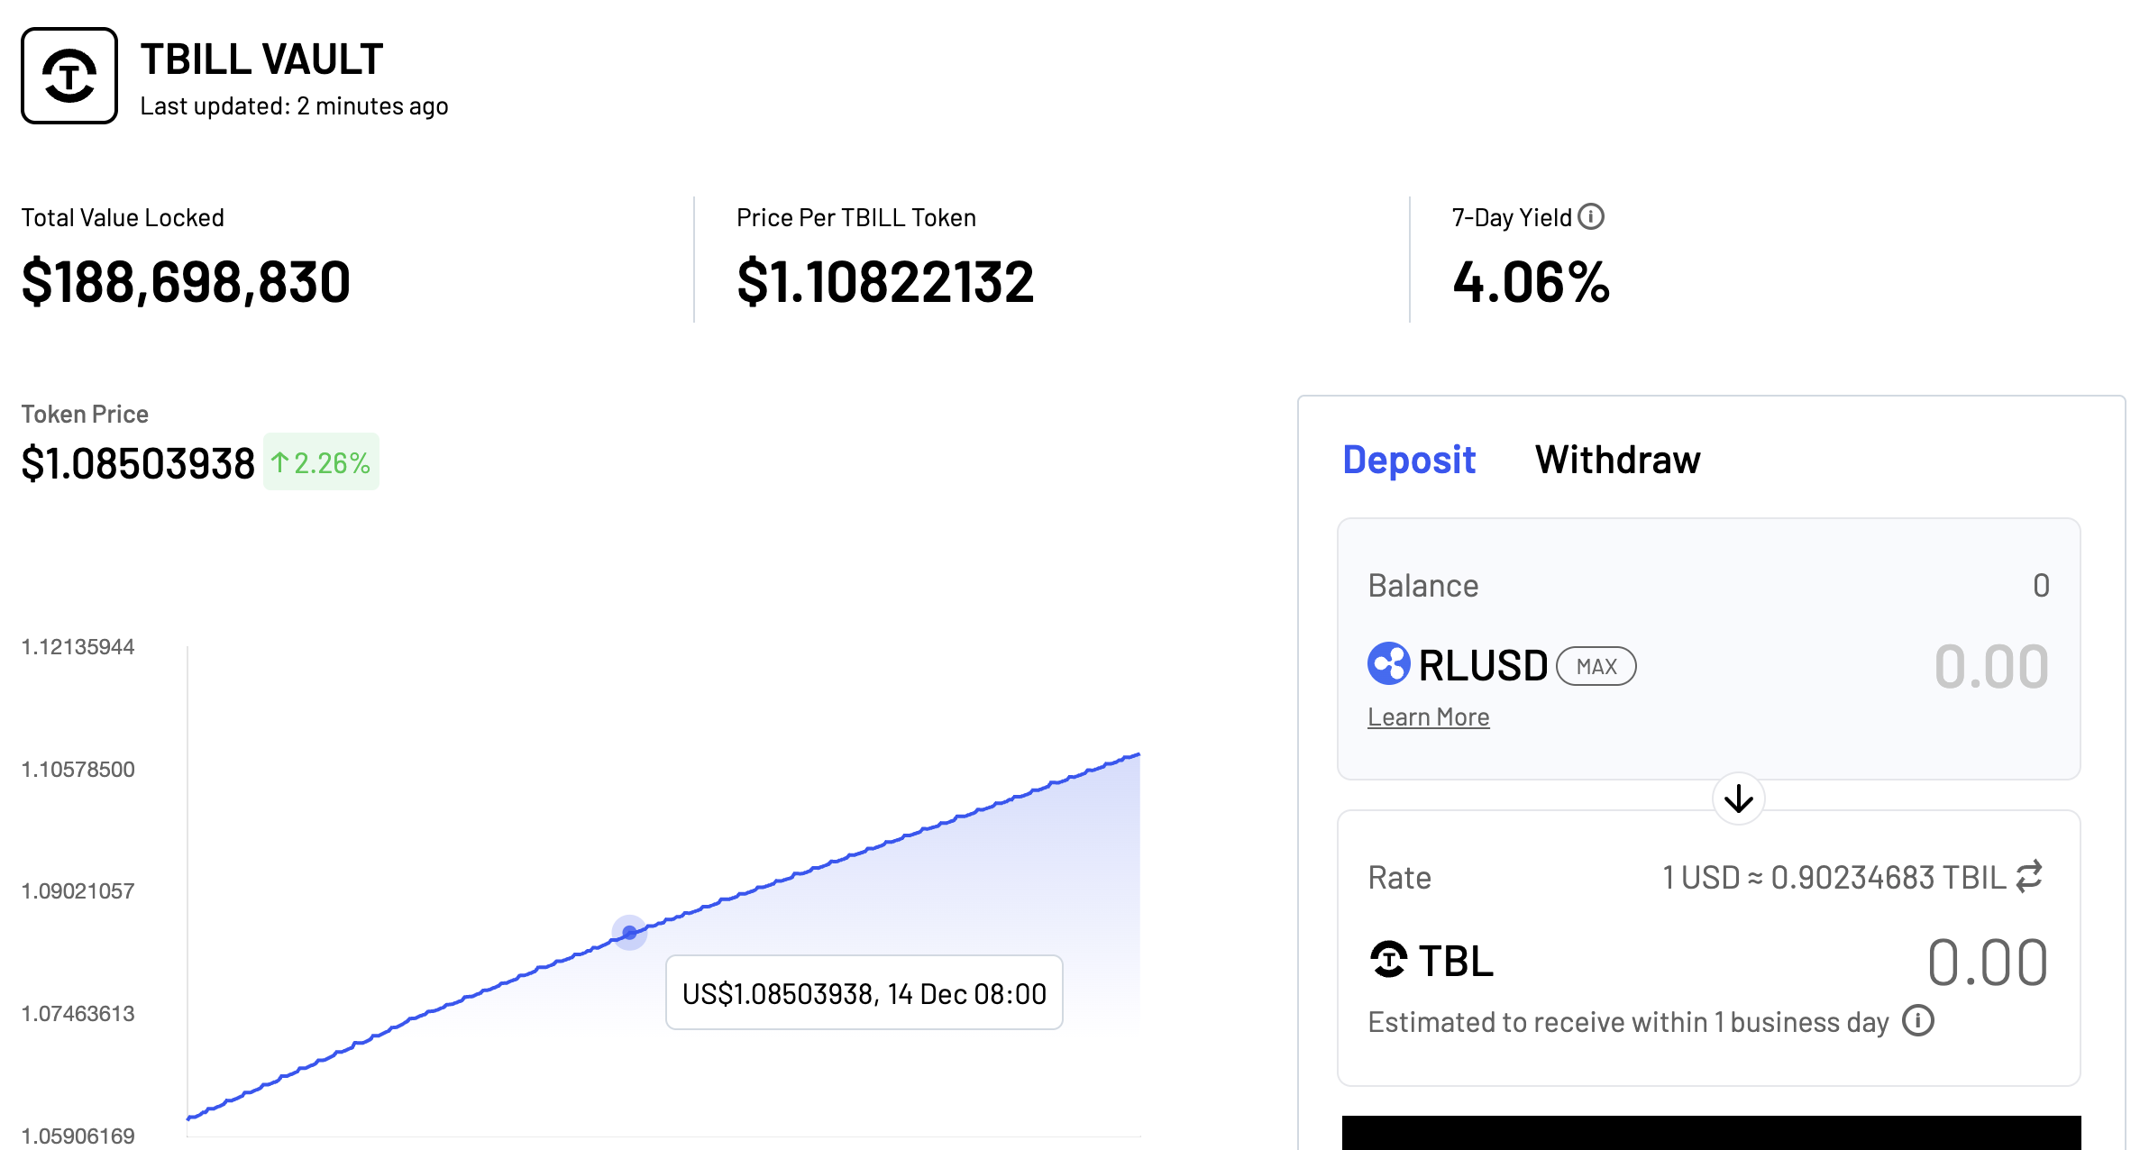Click the Rate conversion text
Viewport: 2140px width, 1150px height.
[1834, 877]
